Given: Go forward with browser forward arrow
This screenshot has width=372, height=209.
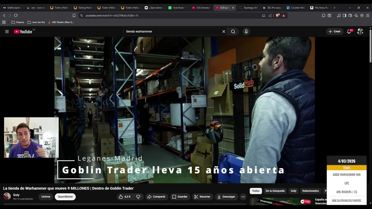Looking at the screenshot, I should [x=10, y=15].
